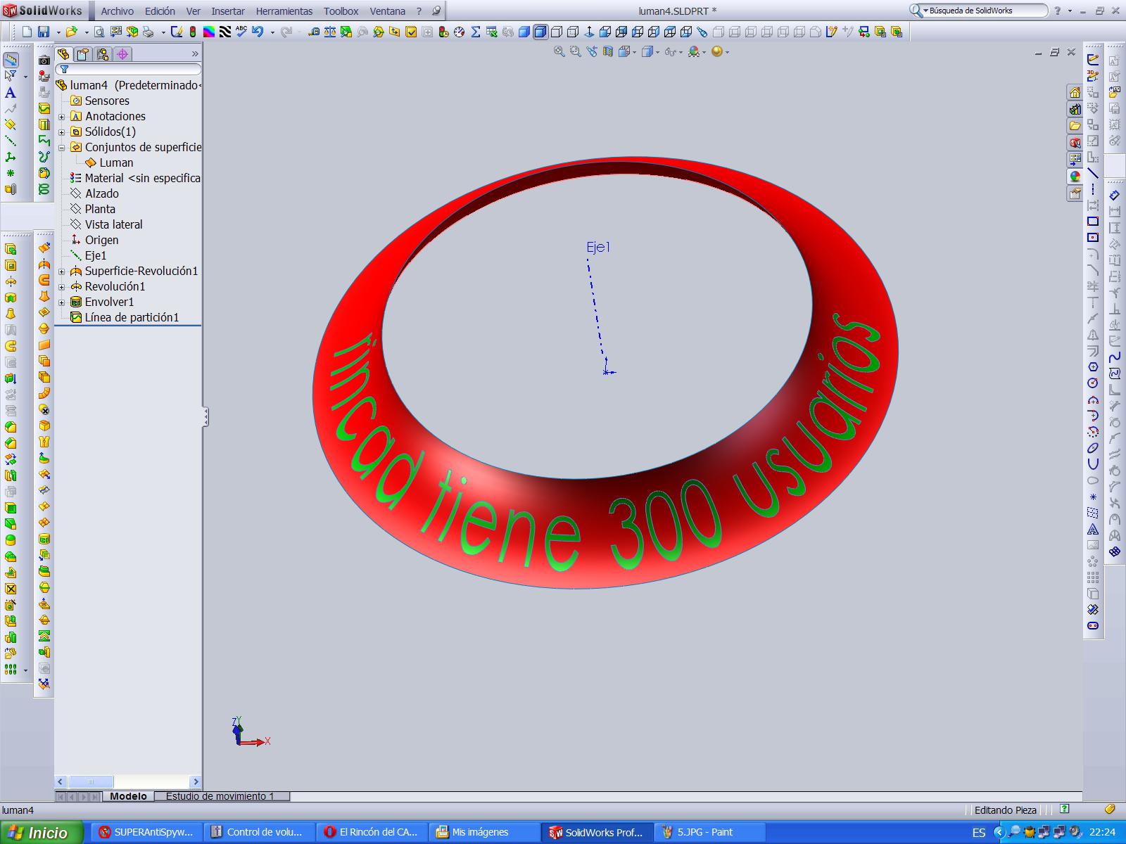Select Material sin especificar item

pyautogui.click(x=136, y=178)
